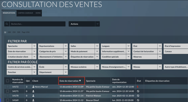
Task: Expand the Étiquettes de réservation filter
Action: [84, 57]
